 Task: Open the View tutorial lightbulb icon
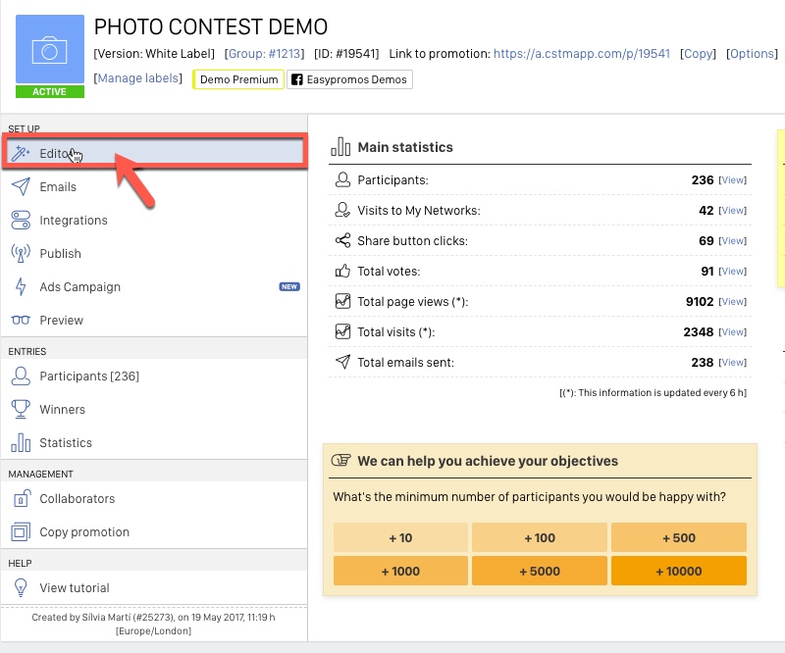click(x=21, y=587)
